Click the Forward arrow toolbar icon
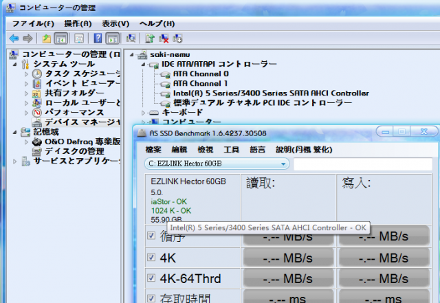 click(x=27, y=38)
